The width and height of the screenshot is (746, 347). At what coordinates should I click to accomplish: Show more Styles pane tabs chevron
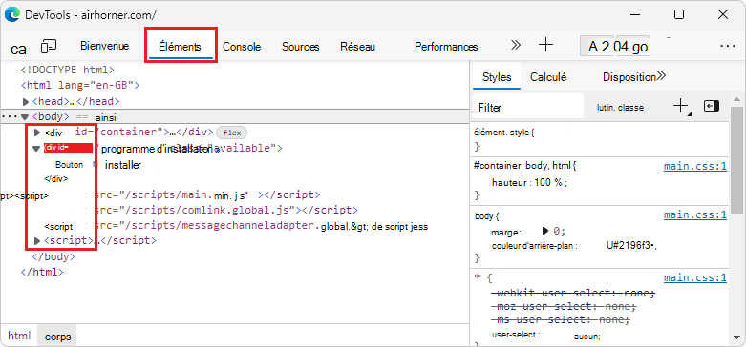pos(661,76)
